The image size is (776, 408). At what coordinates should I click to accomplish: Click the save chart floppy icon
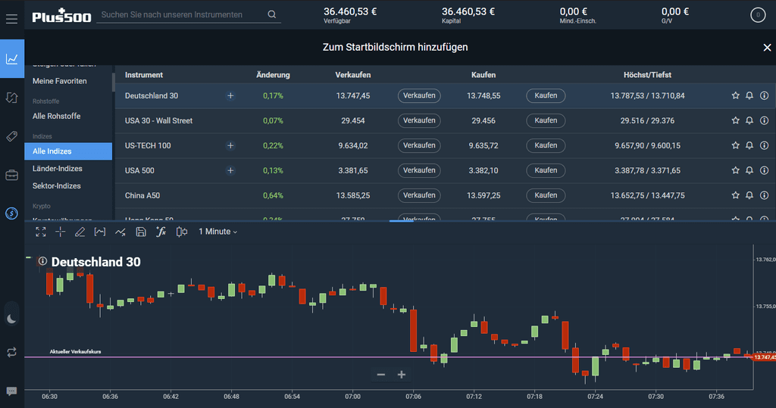(x=141, y=232)
